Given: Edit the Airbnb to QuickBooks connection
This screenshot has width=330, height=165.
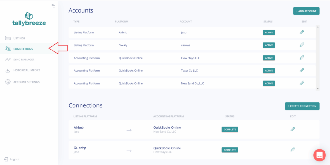Looking at the screenshot, I should point(293,129).
